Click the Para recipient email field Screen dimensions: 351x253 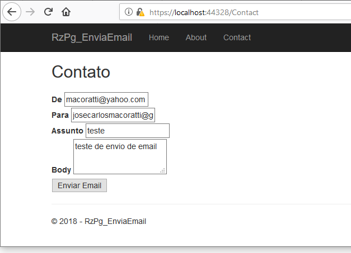113,115
